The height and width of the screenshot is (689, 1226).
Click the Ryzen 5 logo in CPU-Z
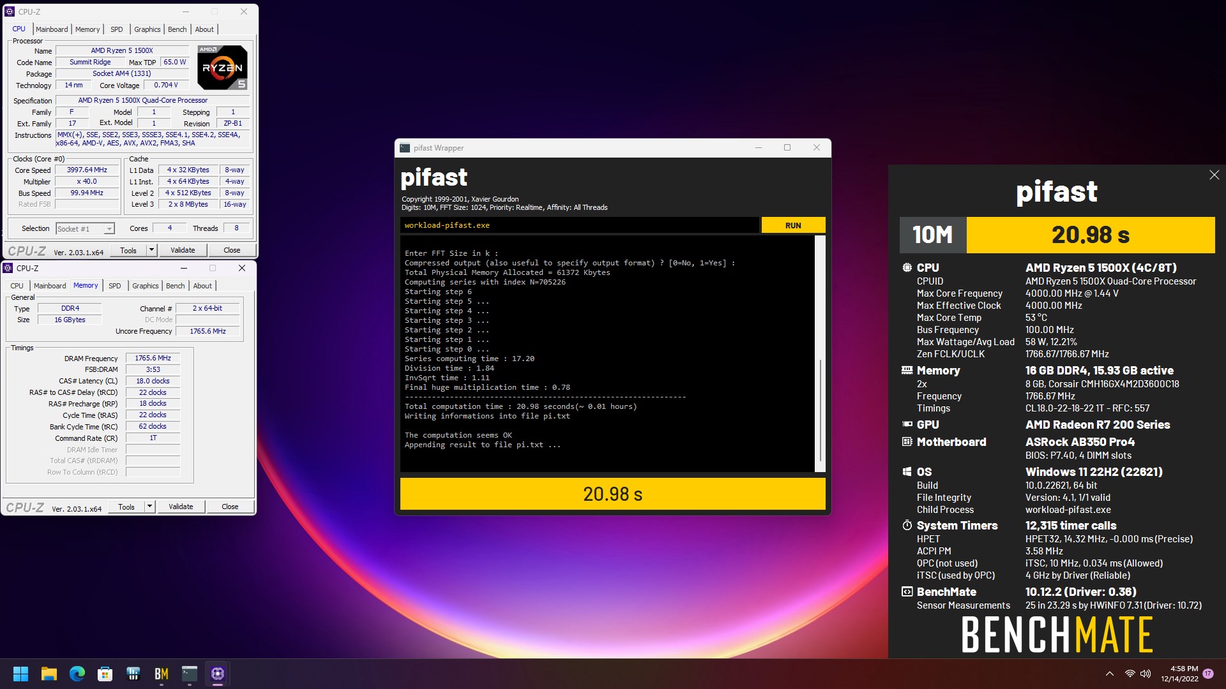click(x=222, y=67)
